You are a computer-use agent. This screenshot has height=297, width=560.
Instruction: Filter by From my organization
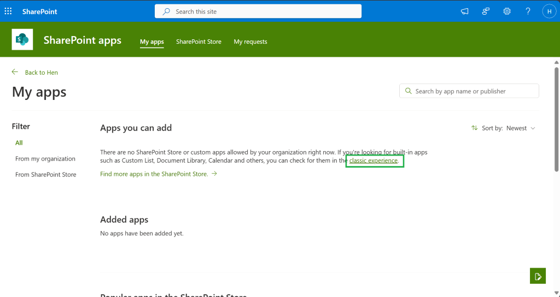[45, 159]
